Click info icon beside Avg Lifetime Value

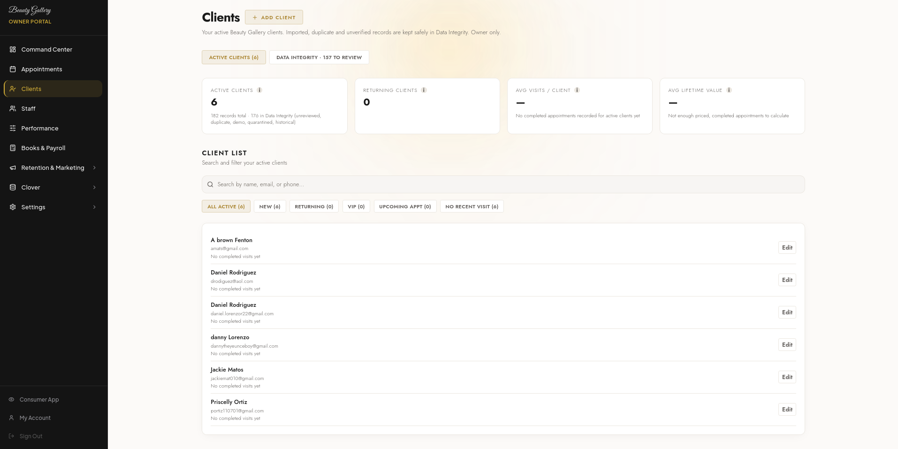(x=729, y=90)
